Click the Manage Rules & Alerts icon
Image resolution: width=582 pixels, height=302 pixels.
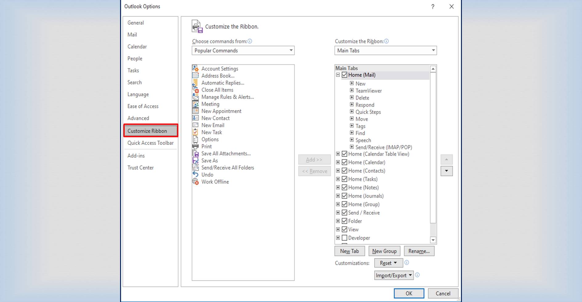click(x=196, y=97)
